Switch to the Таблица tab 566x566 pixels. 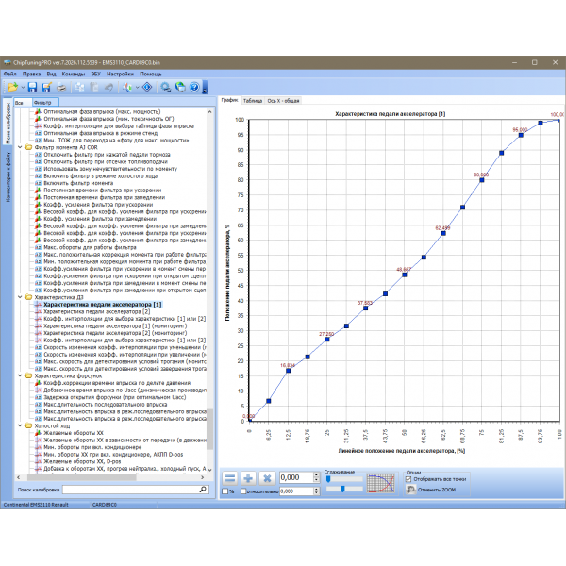pyautogui.click(x=253, y=99)
